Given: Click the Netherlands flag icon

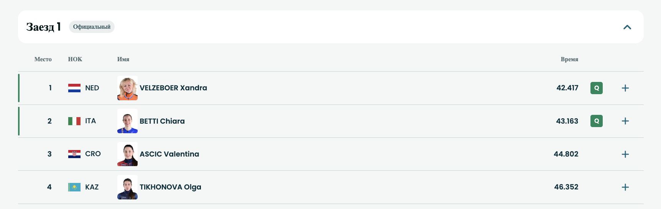Looking at the screenshot, I should pyautogui.click(x=74, y=88).
